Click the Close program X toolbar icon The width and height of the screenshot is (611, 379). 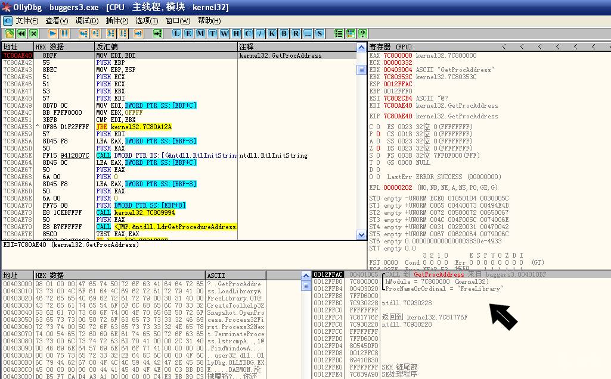click(x=34, y=33)
